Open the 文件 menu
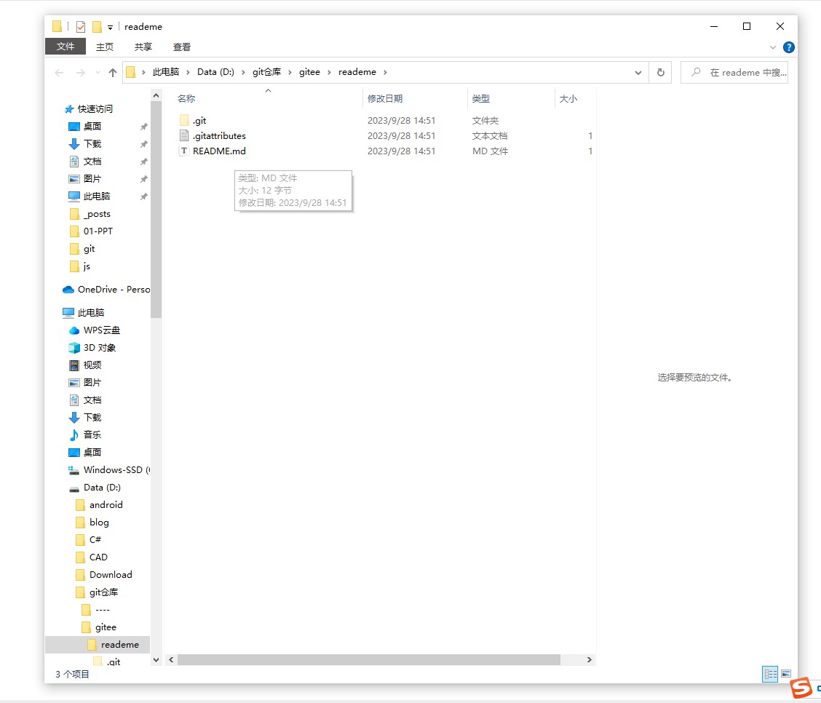Viewport: 821px width, 703px height. click(x=66, y=47)
